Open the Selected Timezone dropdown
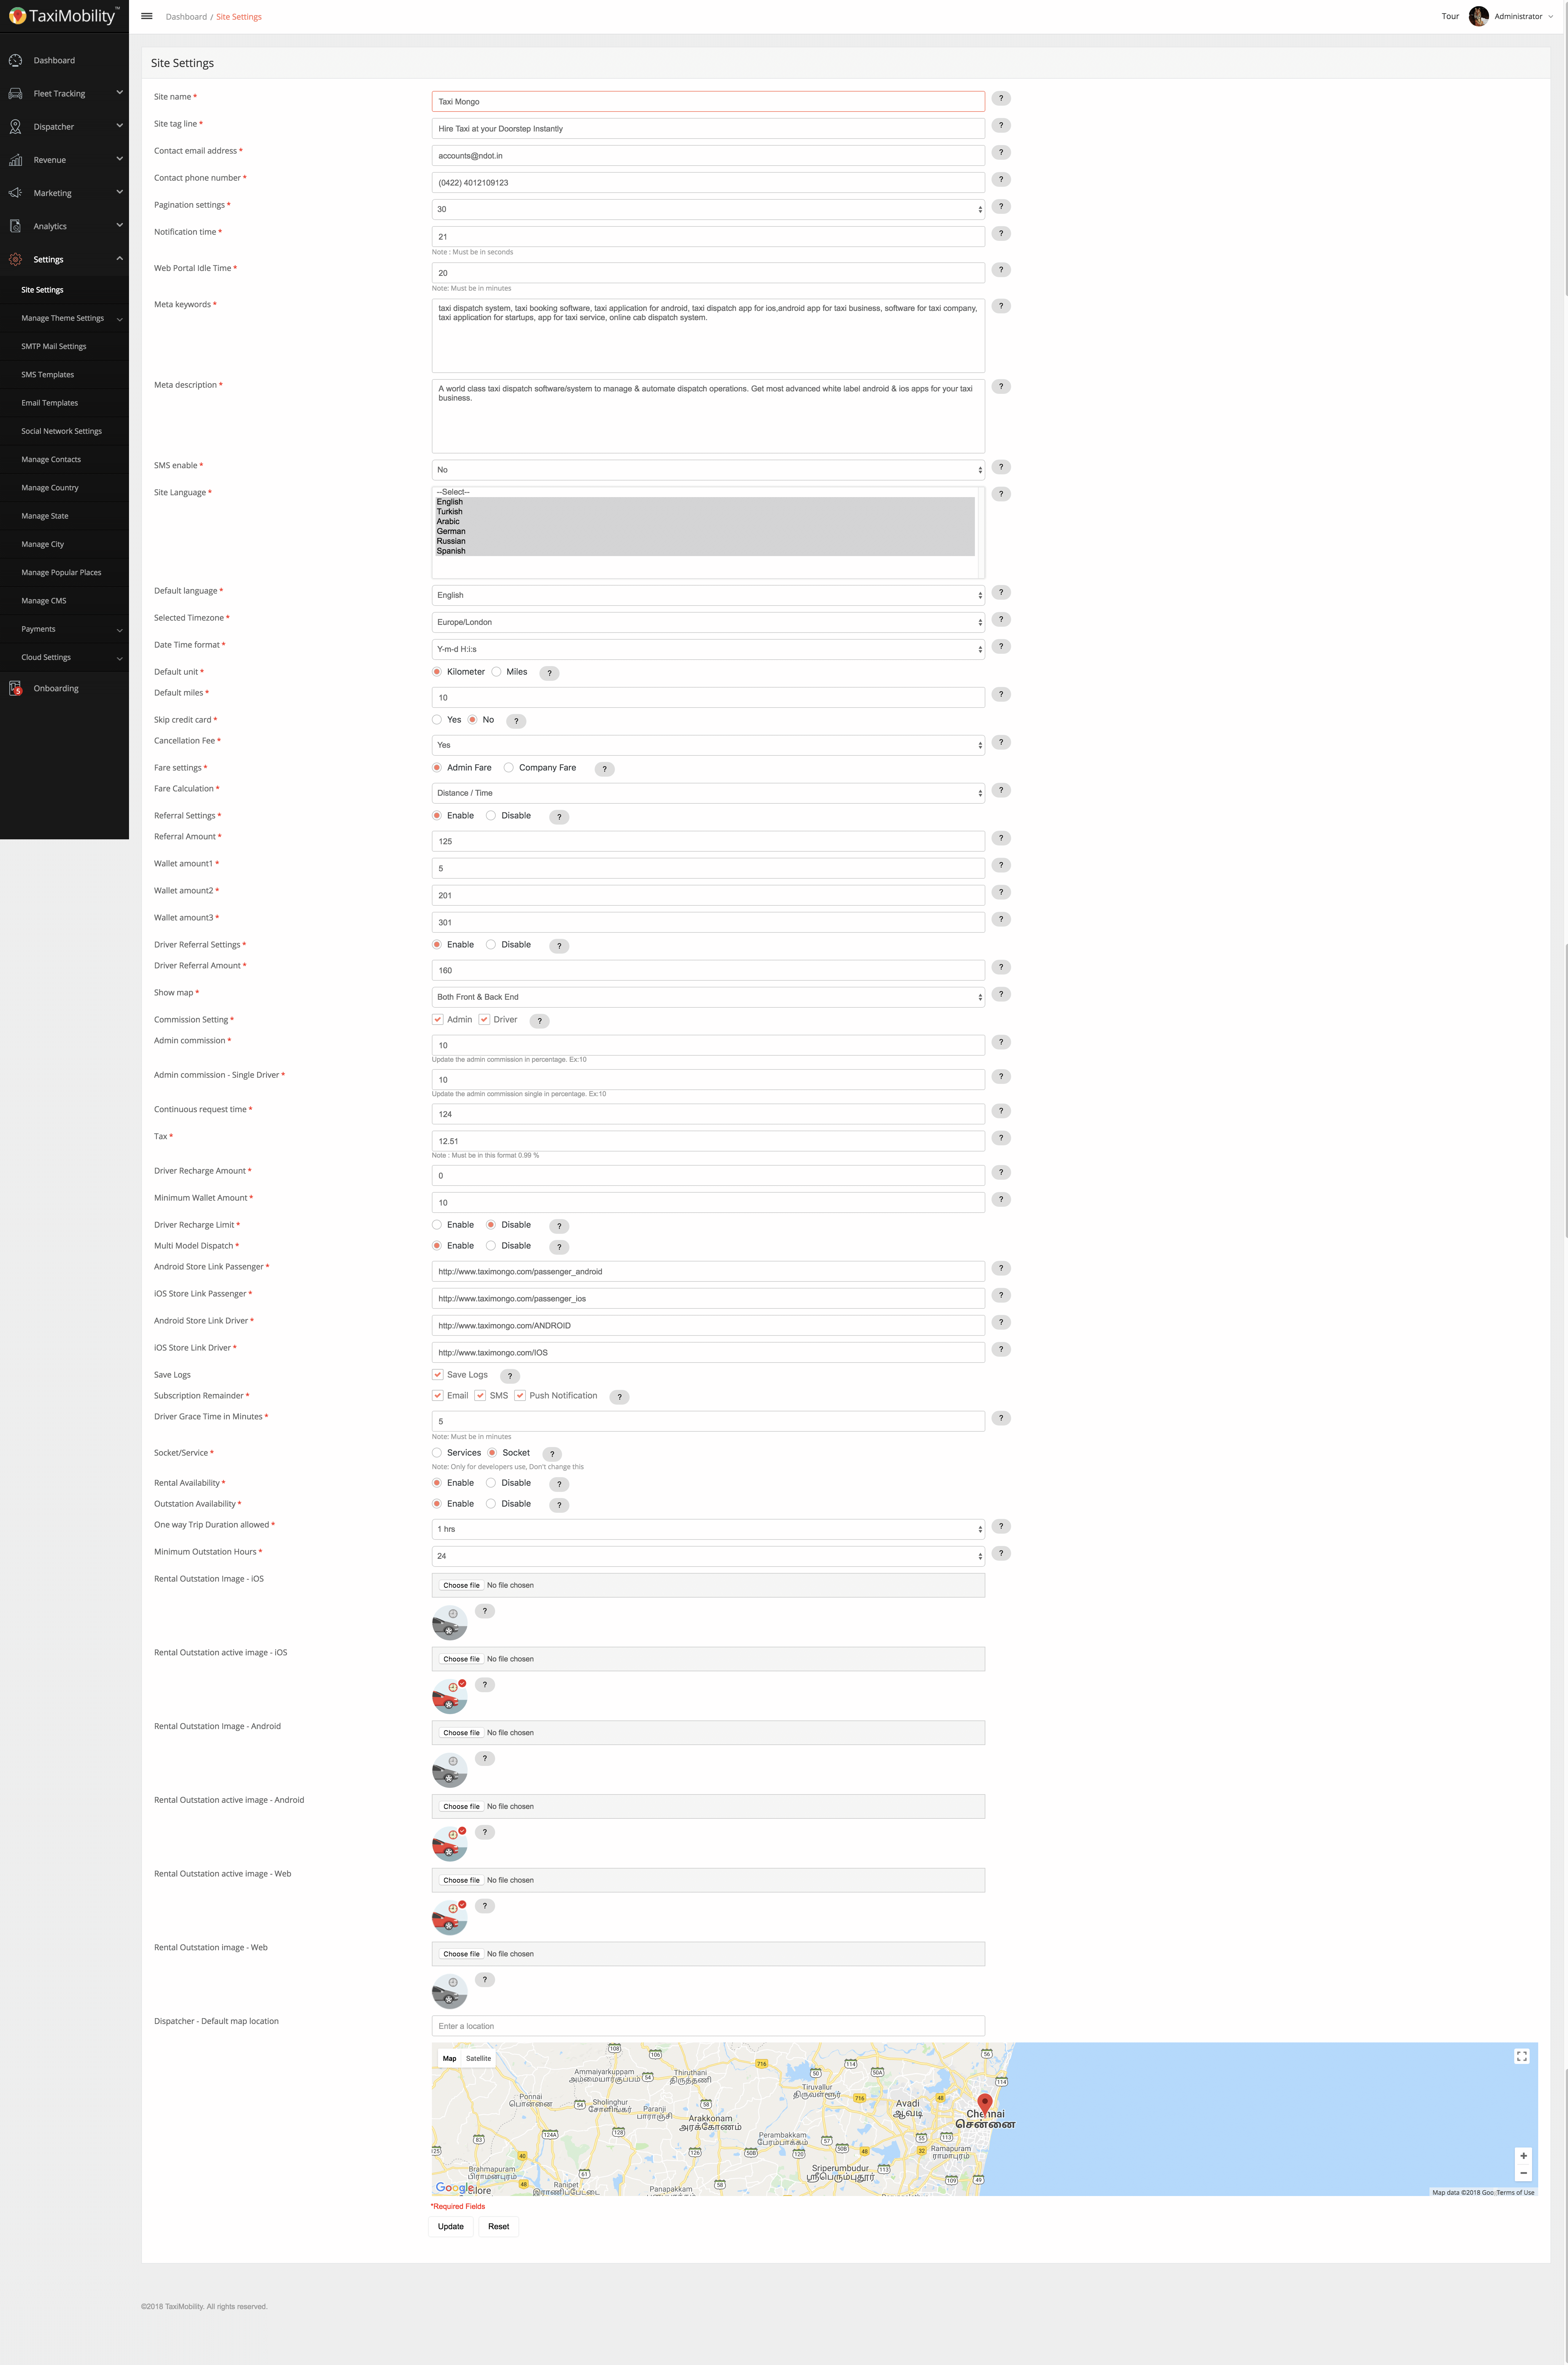 [707, 620]
